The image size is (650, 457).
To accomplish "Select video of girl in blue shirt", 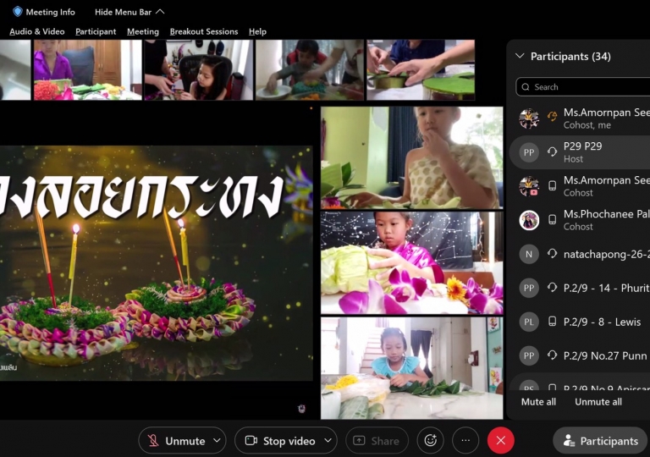I will pos(411,368).
